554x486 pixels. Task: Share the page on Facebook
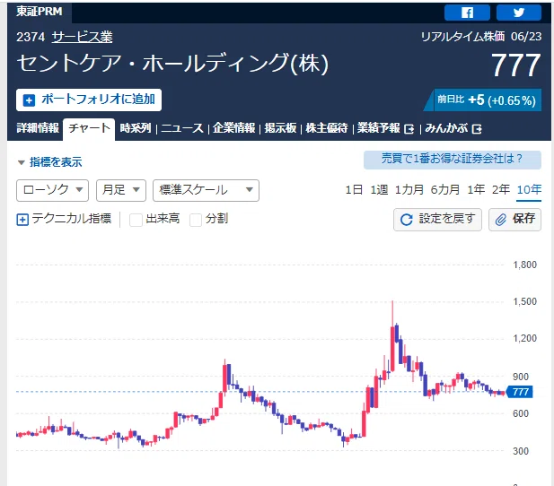tap(467, 13)
